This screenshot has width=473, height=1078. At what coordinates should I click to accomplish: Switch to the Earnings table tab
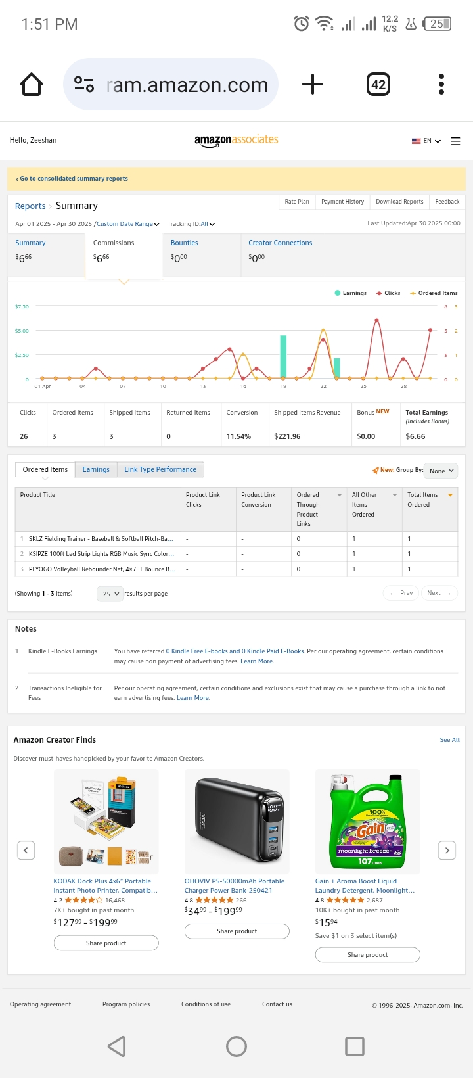(x=96, y=469)
